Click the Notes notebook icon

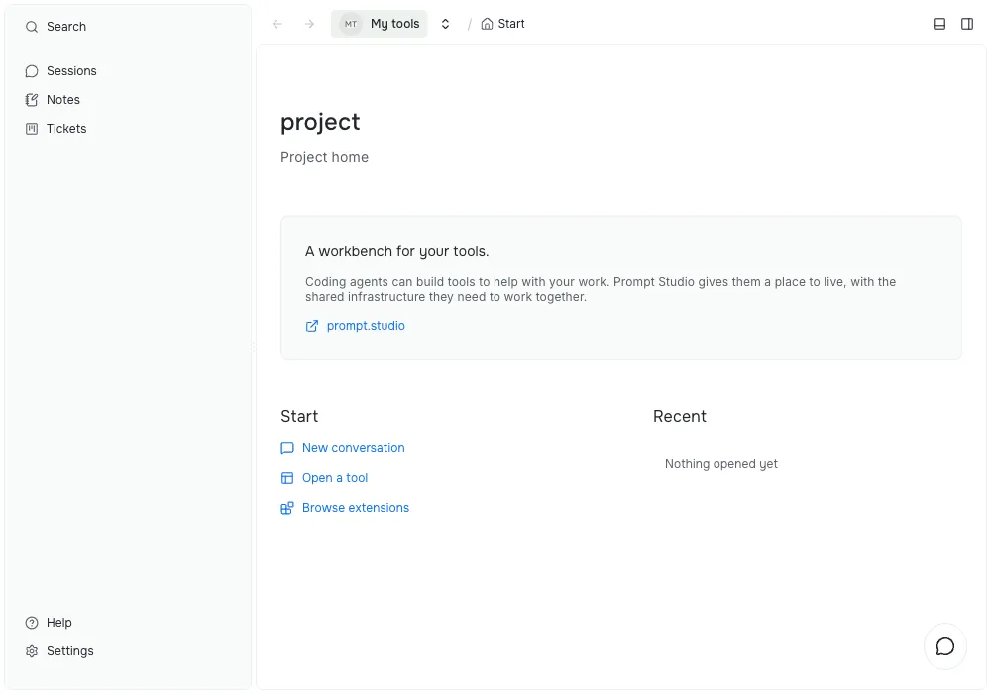tap(32, 100)
